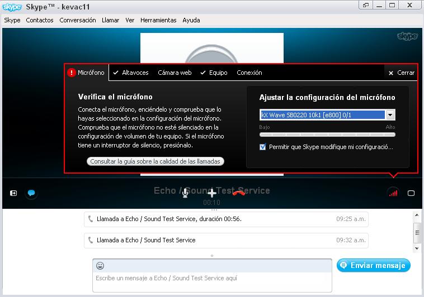Open the Cámara web tab
Screen dimensions: 424x297
click(x=175, y=73)
